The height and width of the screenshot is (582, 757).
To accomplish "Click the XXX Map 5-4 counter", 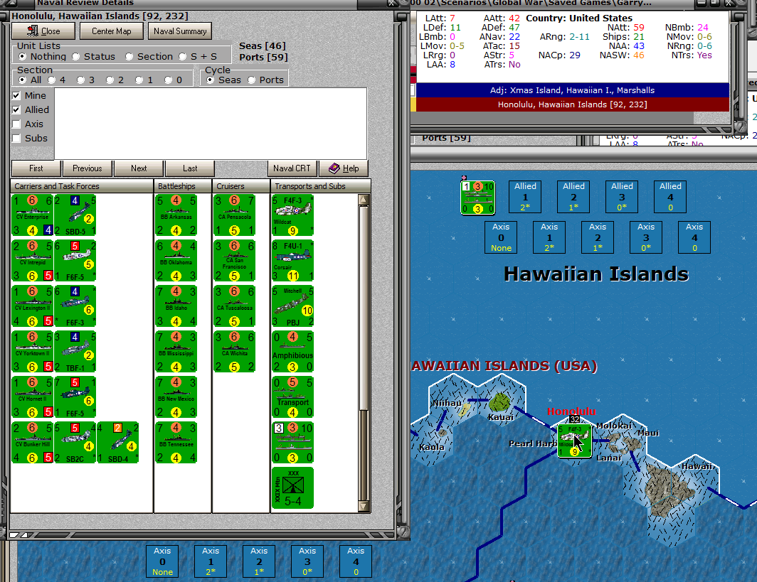I will click(x=292, y=487).
